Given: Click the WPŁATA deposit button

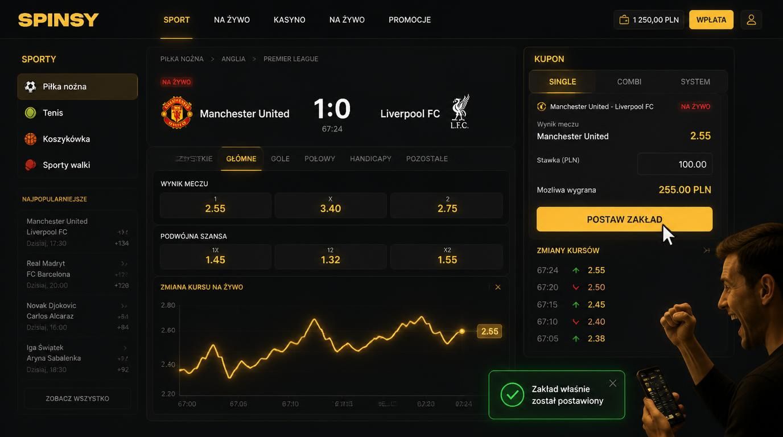Looking at the screenshot, I should click(711, 19).
